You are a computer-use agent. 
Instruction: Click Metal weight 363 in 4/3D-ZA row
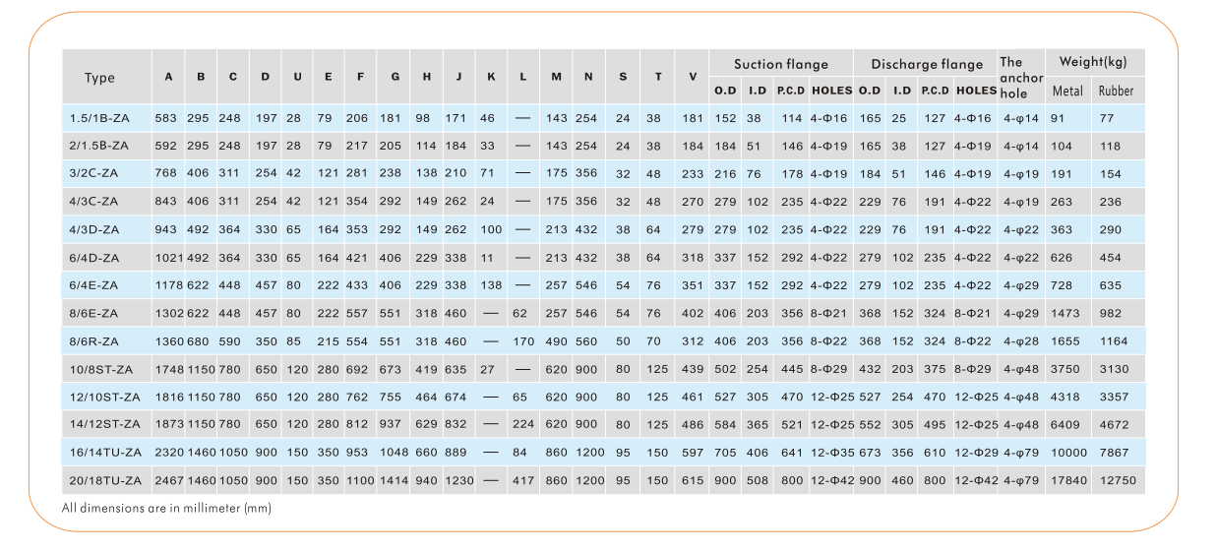tap(1062, 229)
